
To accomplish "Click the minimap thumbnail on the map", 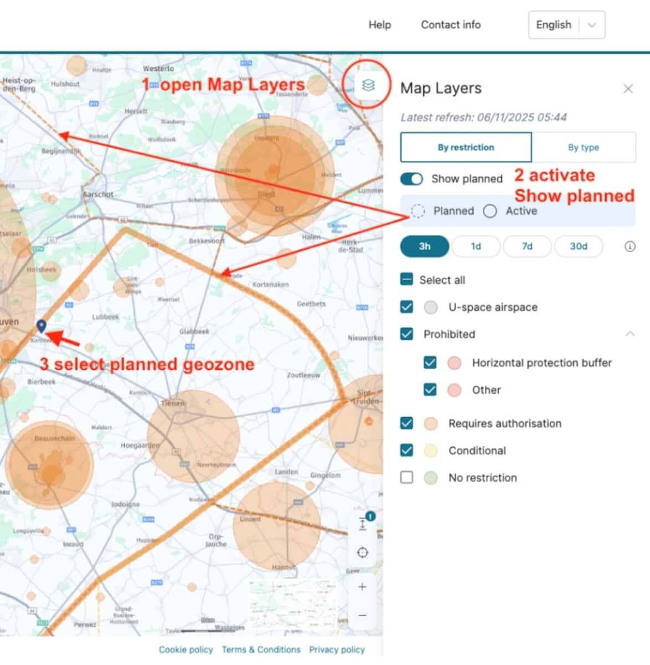I will tap(292, 603).
